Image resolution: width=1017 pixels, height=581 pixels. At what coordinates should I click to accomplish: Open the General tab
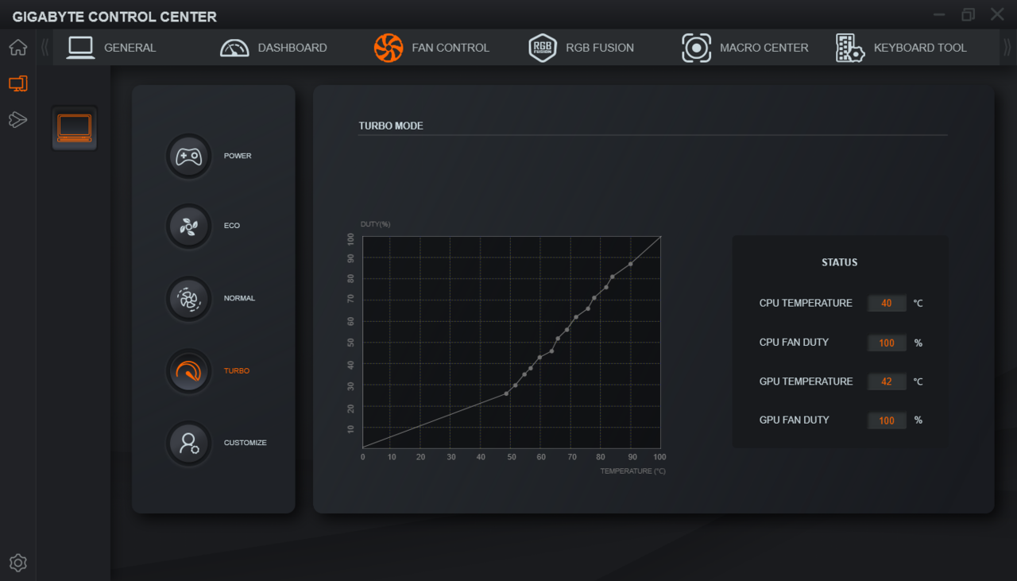(112, 48)
